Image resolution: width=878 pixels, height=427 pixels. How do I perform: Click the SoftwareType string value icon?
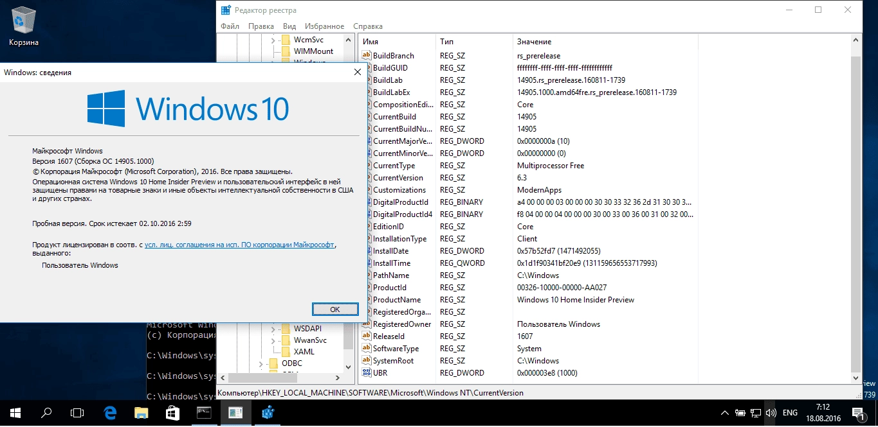[x=367, y=349]
